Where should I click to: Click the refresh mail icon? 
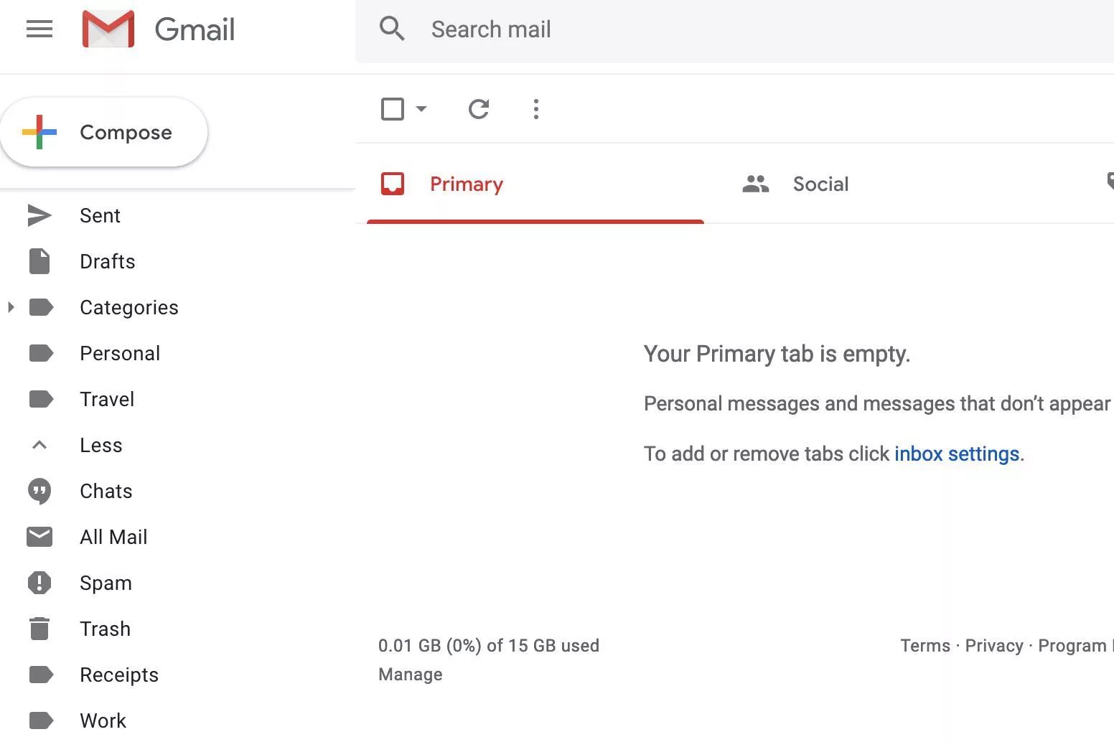(x=479, y=109)
